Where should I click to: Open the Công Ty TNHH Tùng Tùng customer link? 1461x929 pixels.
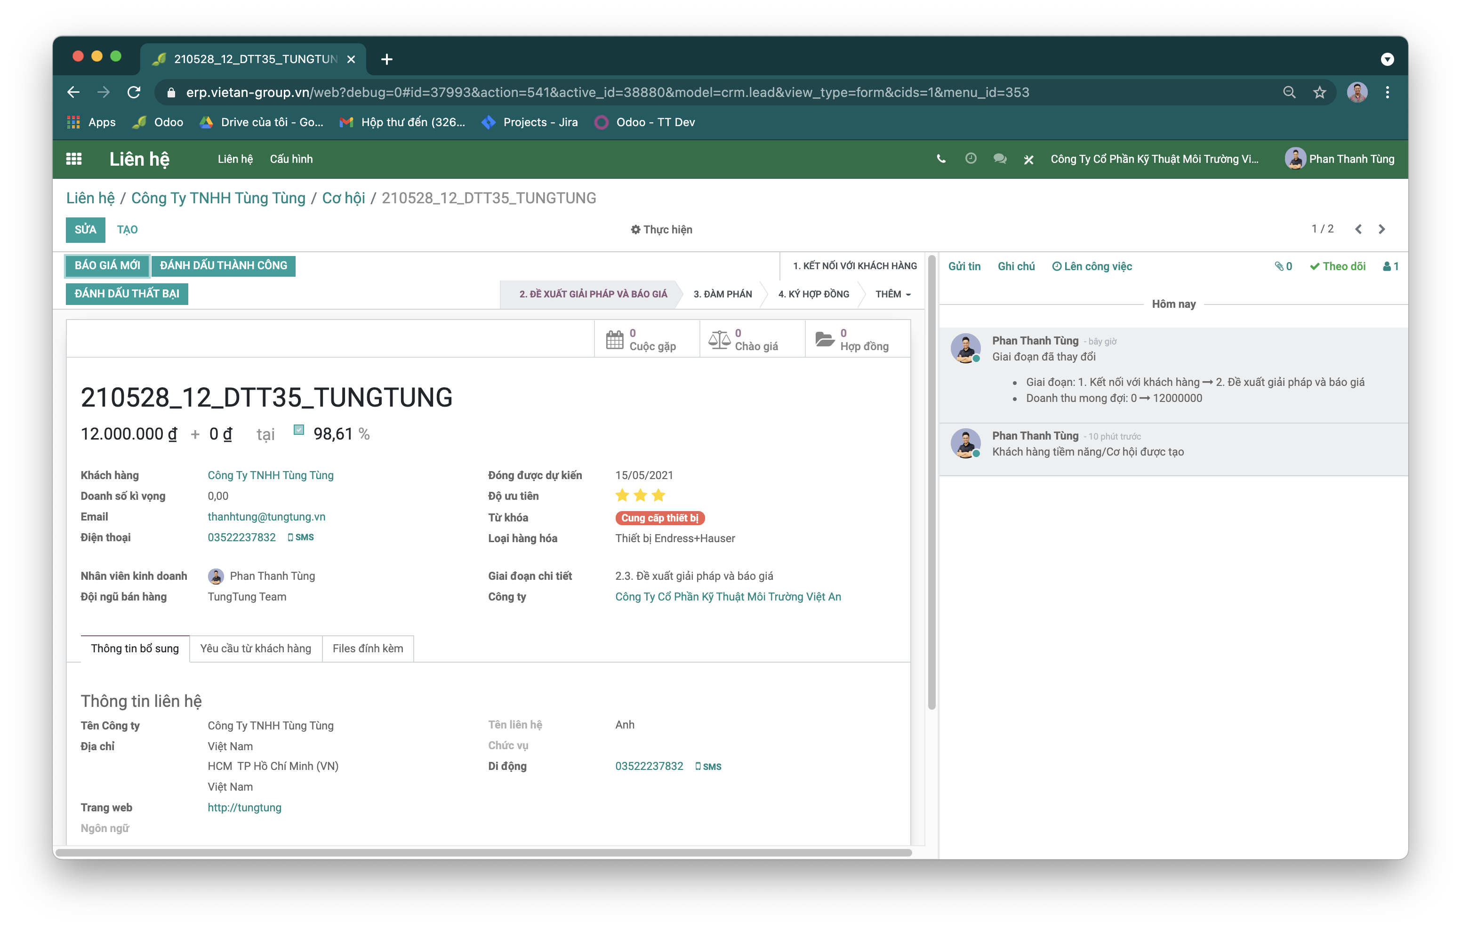271,476
